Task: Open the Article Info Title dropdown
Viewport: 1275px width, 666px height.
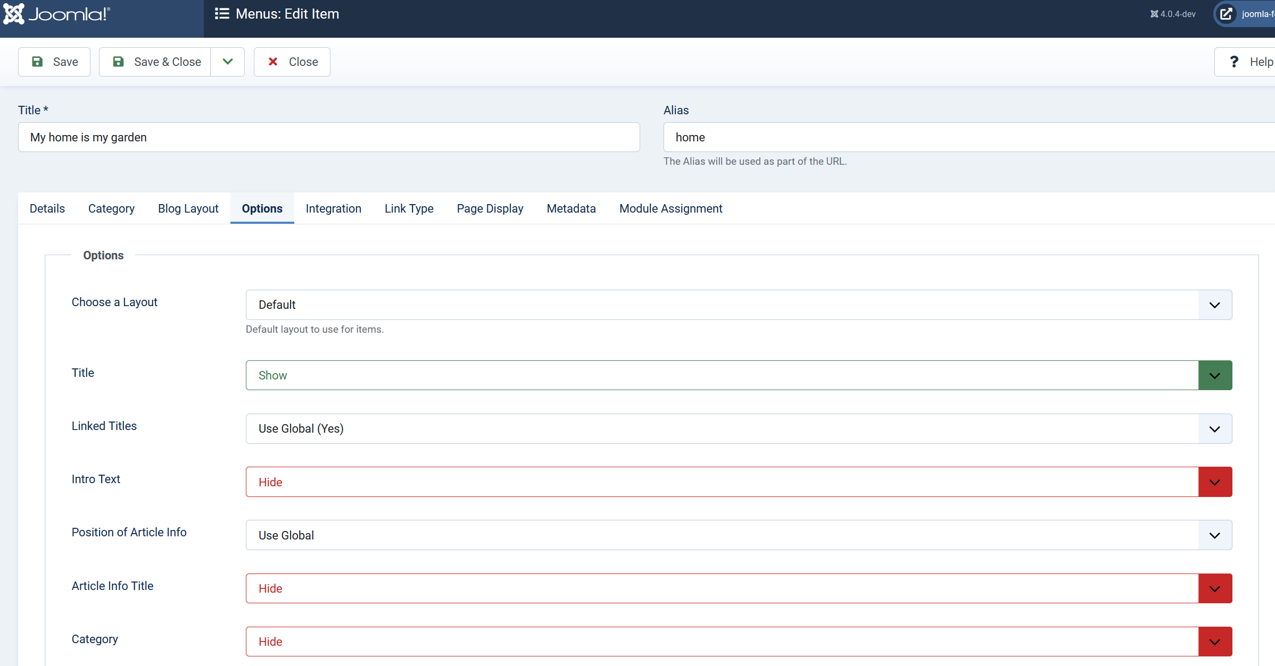Action: point(1214,588)
